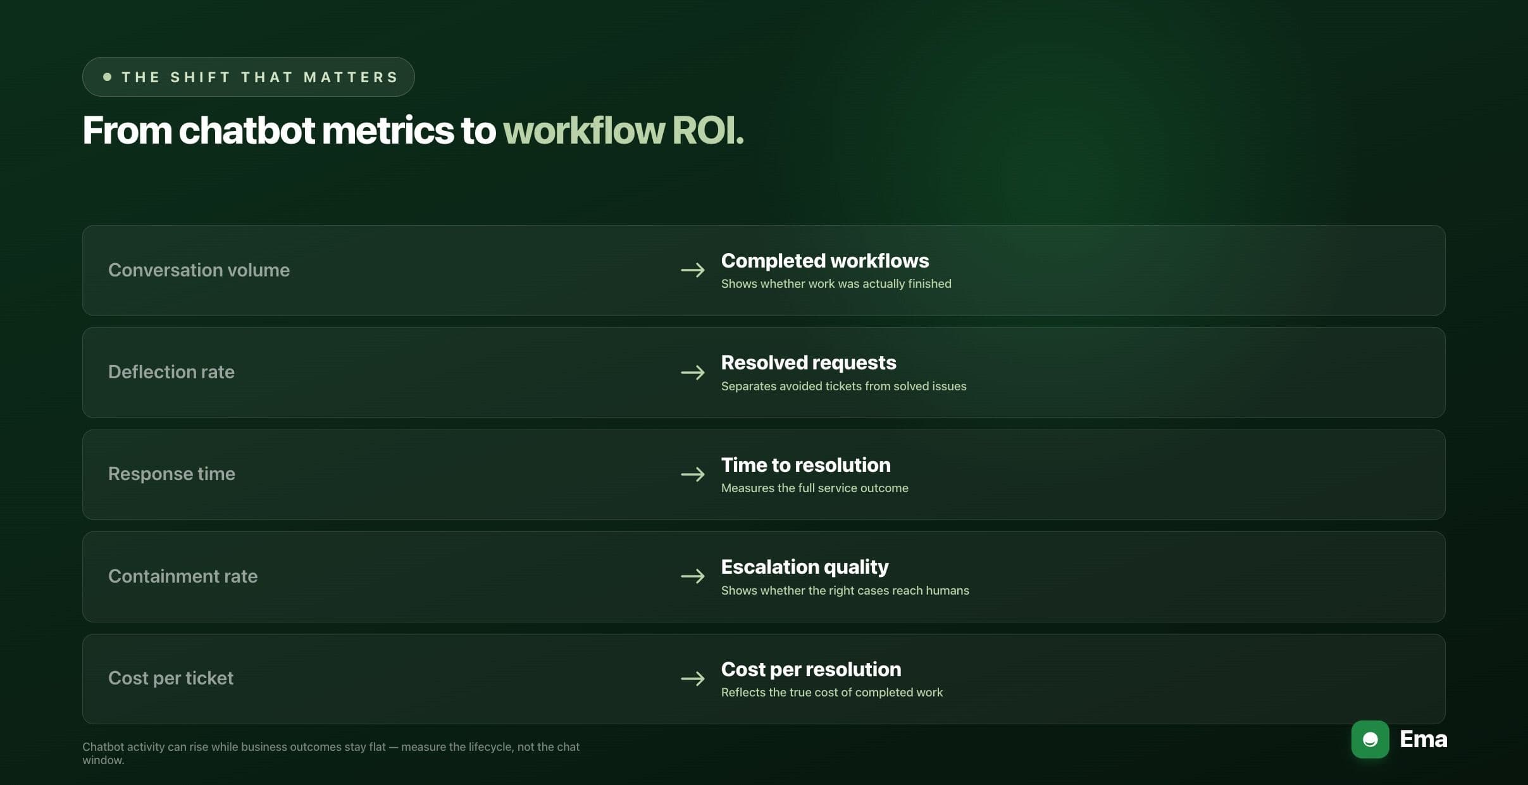Click the Resolved requests heading
1528x785 pixels.
(x=809, y=362)
